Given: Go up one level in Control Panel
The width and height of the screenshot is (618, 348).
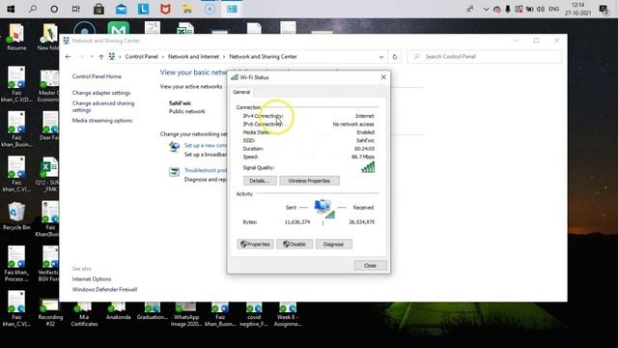Looking at the screenshot, I should (x=101, y=57).
